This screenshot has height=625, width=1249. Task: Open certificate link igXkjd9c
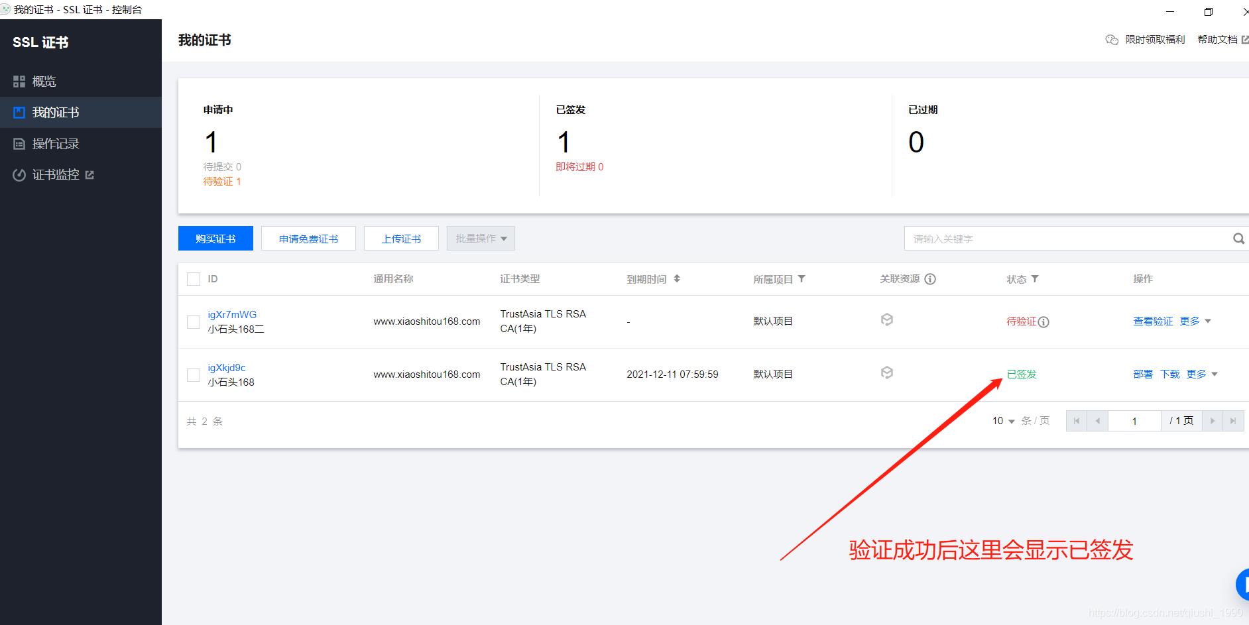pos(227,368)
